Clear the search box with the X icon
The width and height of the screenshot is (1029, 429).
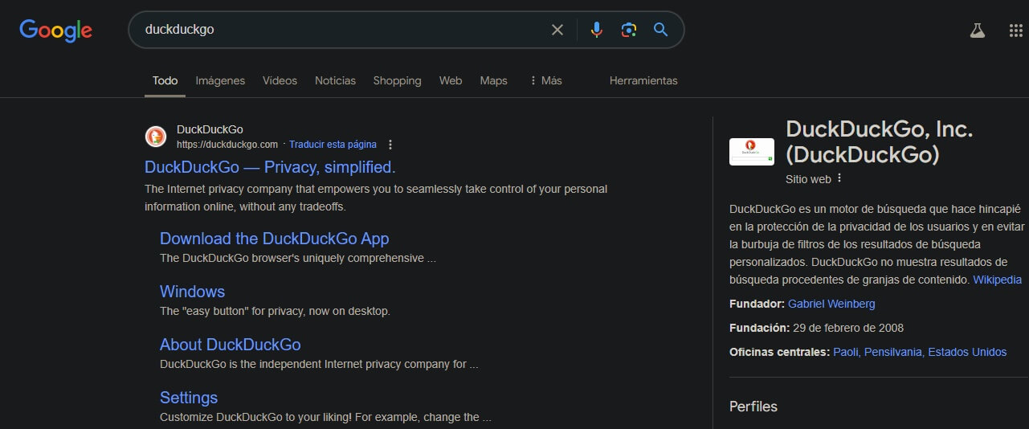pos(557,30)
